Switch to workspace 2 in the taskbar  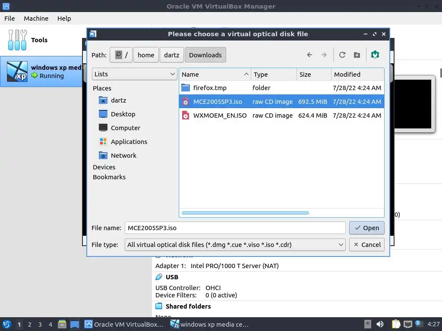(x=30, y=325)
